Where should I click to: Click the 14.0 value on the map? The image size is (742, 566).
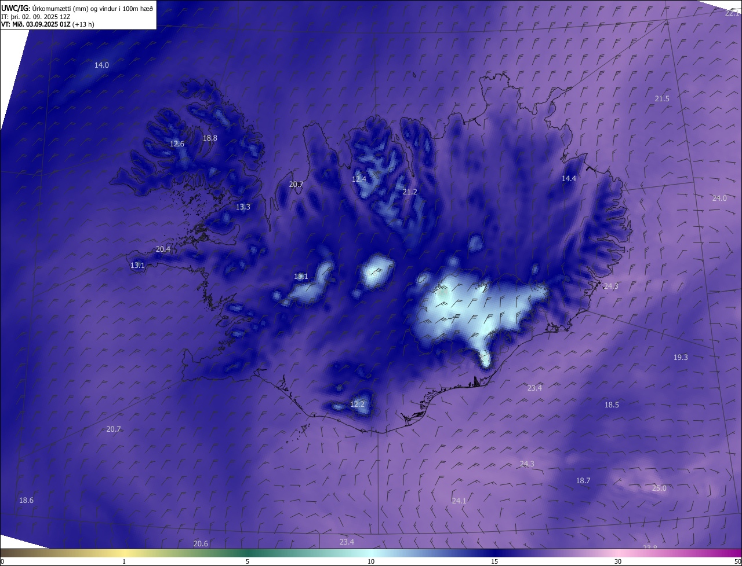101,65
